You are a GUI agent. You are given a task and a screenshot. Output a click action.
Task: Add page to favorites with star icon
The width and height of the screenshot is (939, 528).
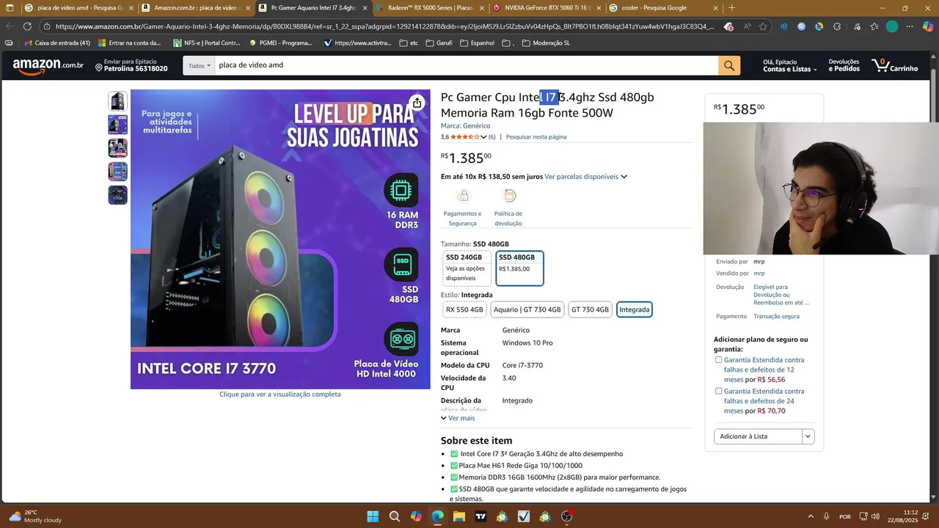763,26
